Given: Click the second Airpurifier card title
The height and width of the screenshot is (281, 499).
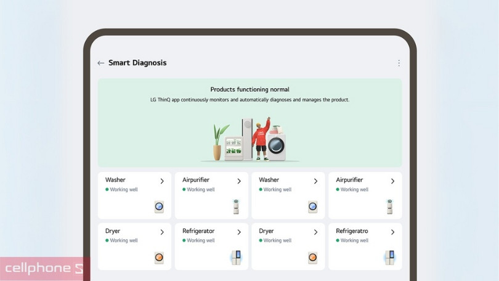Looking at the screenshot, I should pos(349,180).
